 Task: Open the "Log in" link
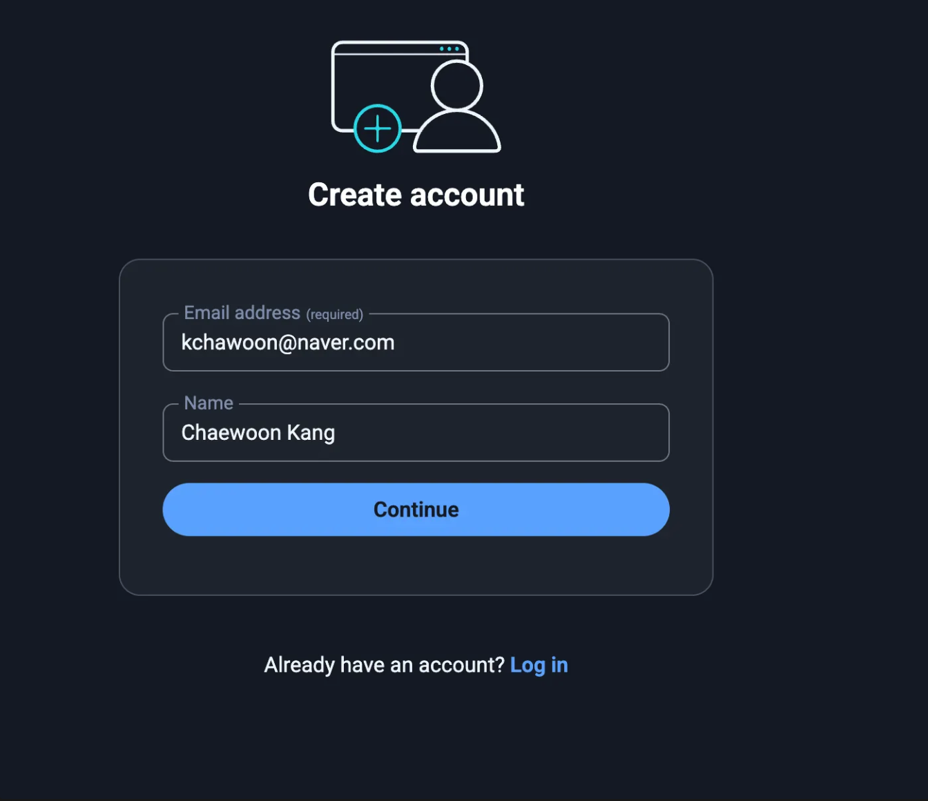click(x=539, y=665)
